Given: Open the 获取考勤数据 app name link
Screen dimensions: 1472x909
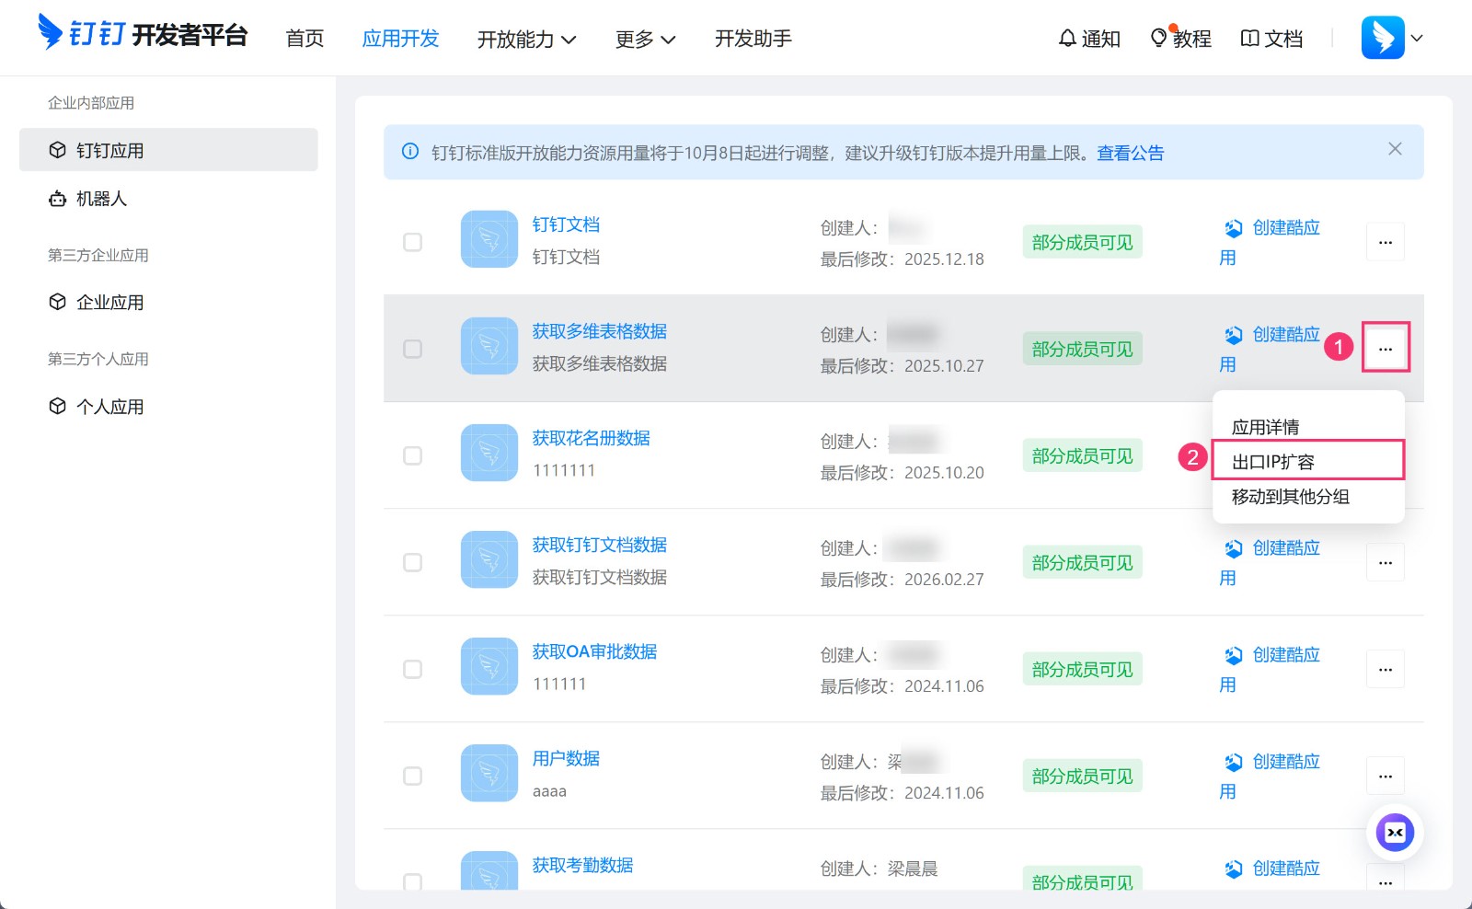Looking at the screenshot, I should pos(582,865).
